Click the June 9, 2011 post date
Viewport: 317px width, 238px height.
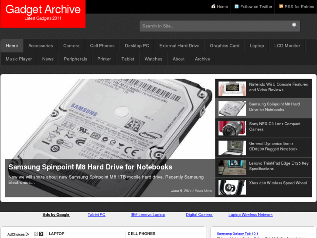click(x=181, y=191)
